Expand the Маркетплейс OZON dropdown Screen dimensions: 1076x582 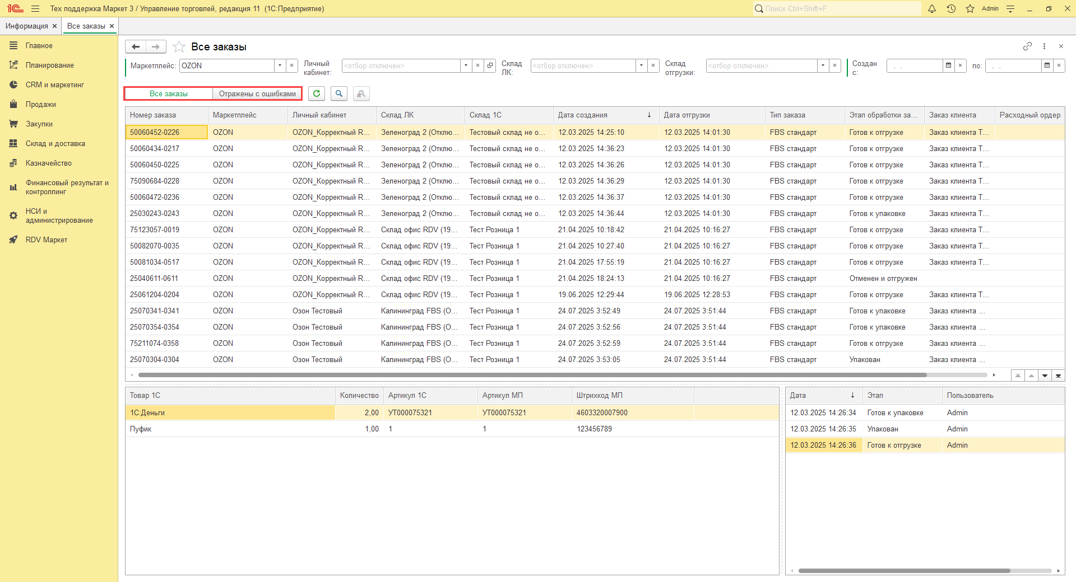280,65
